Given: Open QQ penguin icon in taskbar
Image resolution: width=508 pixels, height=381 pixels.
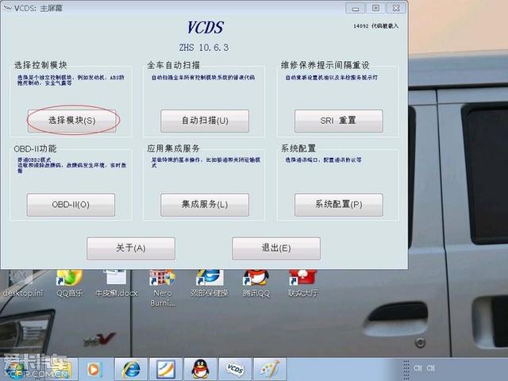Looking at the screenshot, I should pyautogui.click(x=200, y=369).
